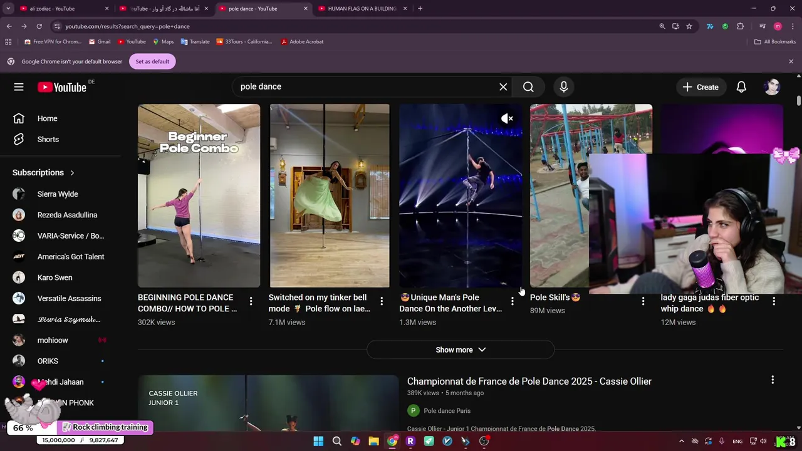Screen dimensions: 802x451
Task: Bookmark this page with star icon
Action: 689,26
